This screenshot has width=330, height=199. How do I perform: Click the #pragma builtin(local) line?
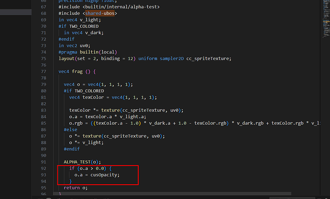[88, 52]
